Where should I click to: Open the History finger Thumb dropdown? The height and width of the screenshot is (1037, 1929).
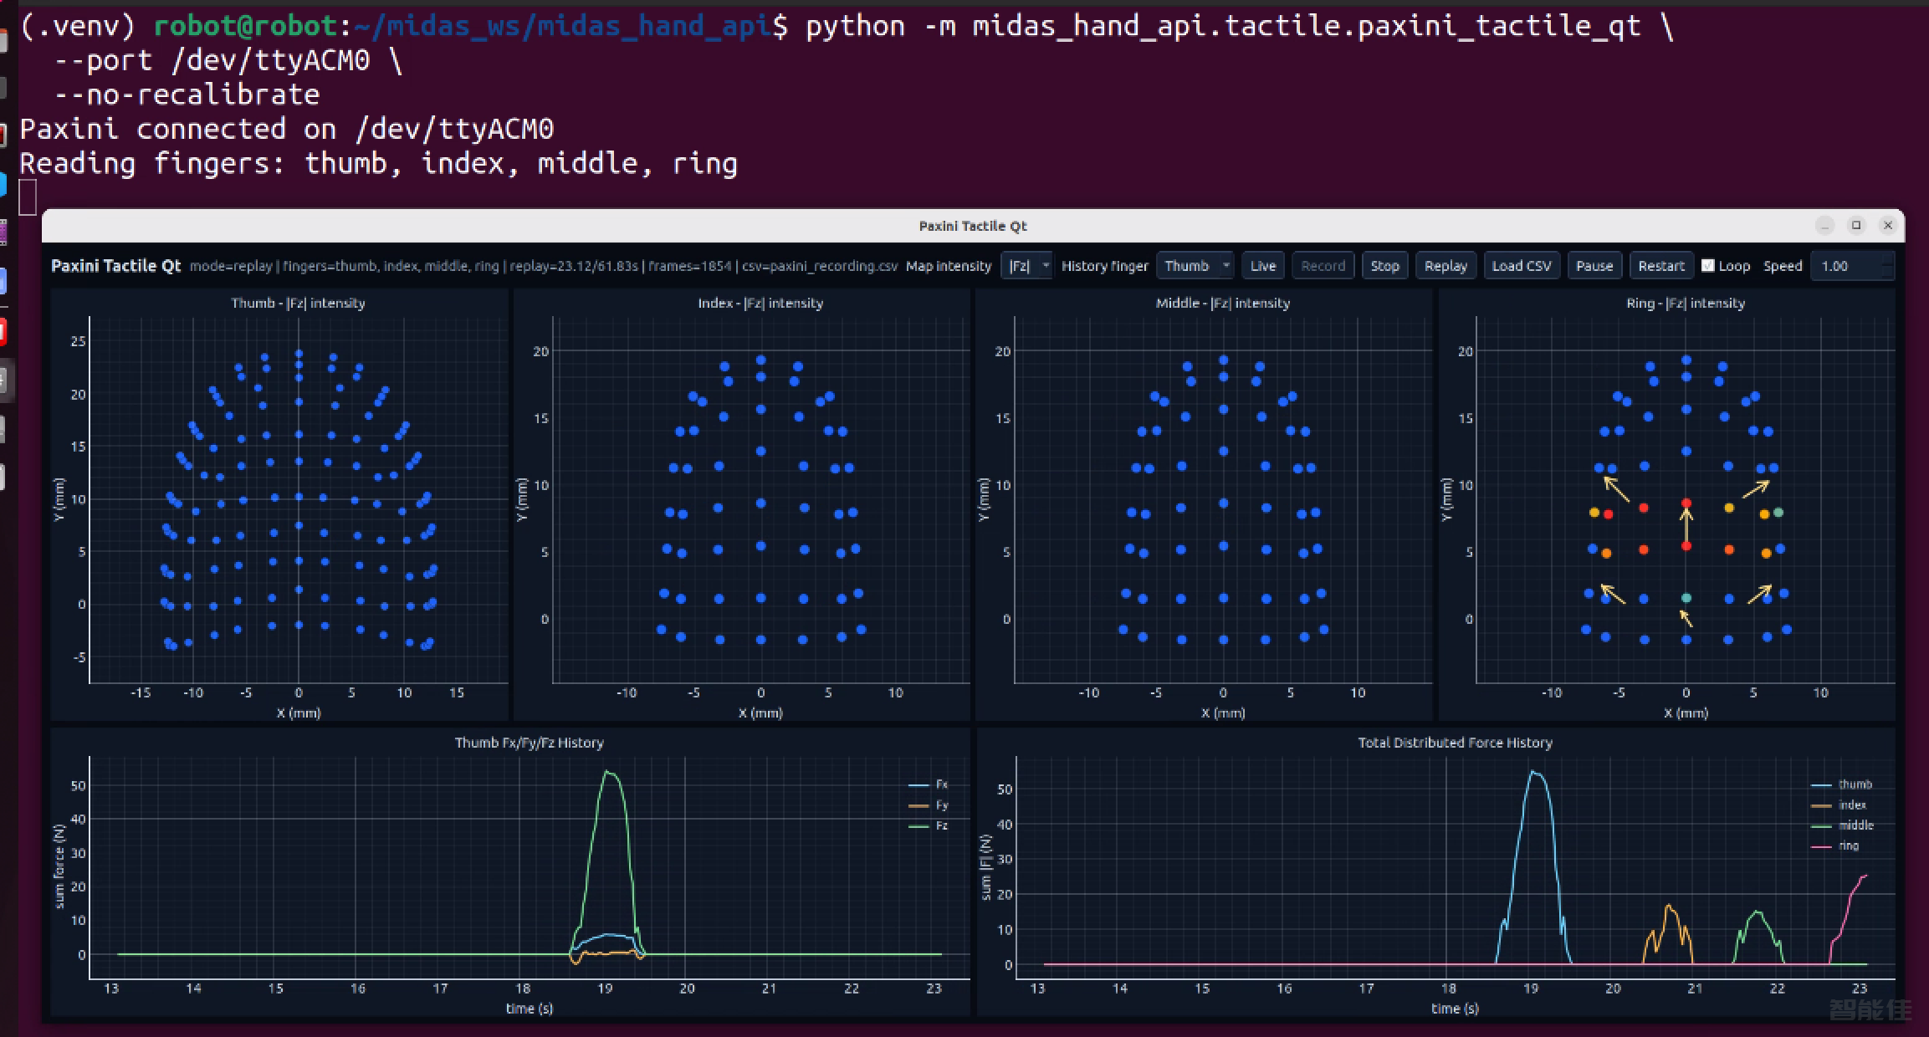[1195, 266]
